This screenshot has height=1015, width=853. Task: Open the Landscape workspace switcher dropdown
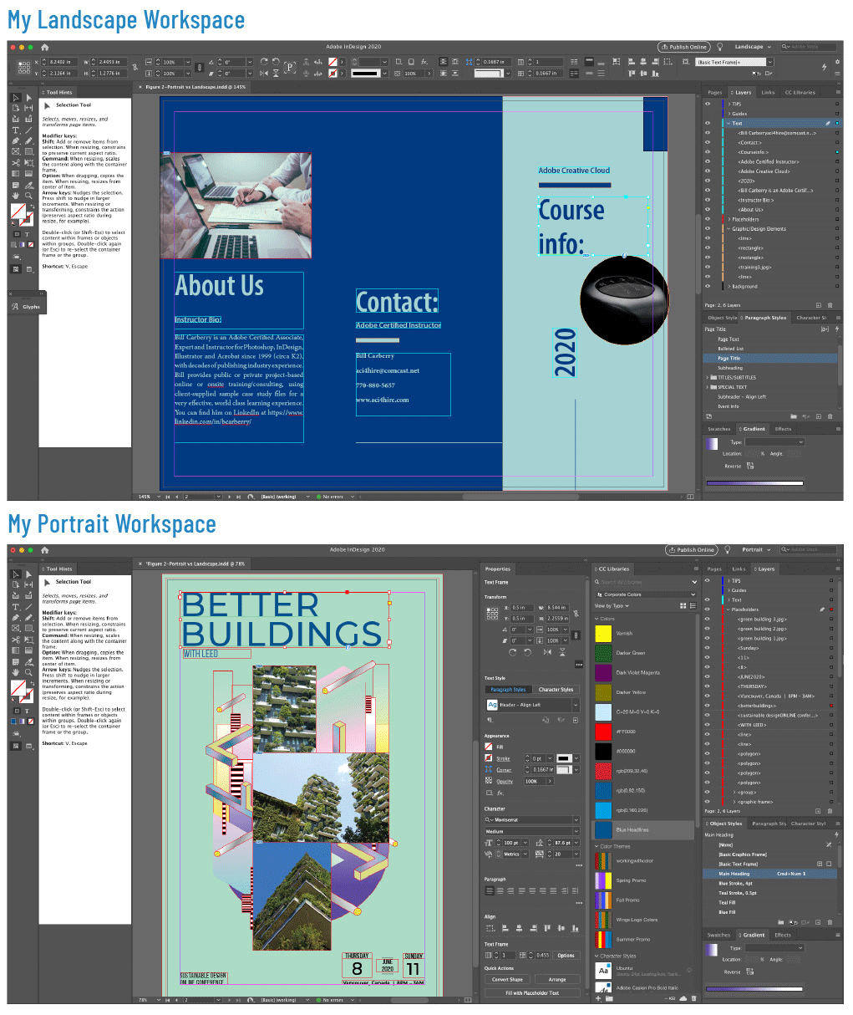753,47
